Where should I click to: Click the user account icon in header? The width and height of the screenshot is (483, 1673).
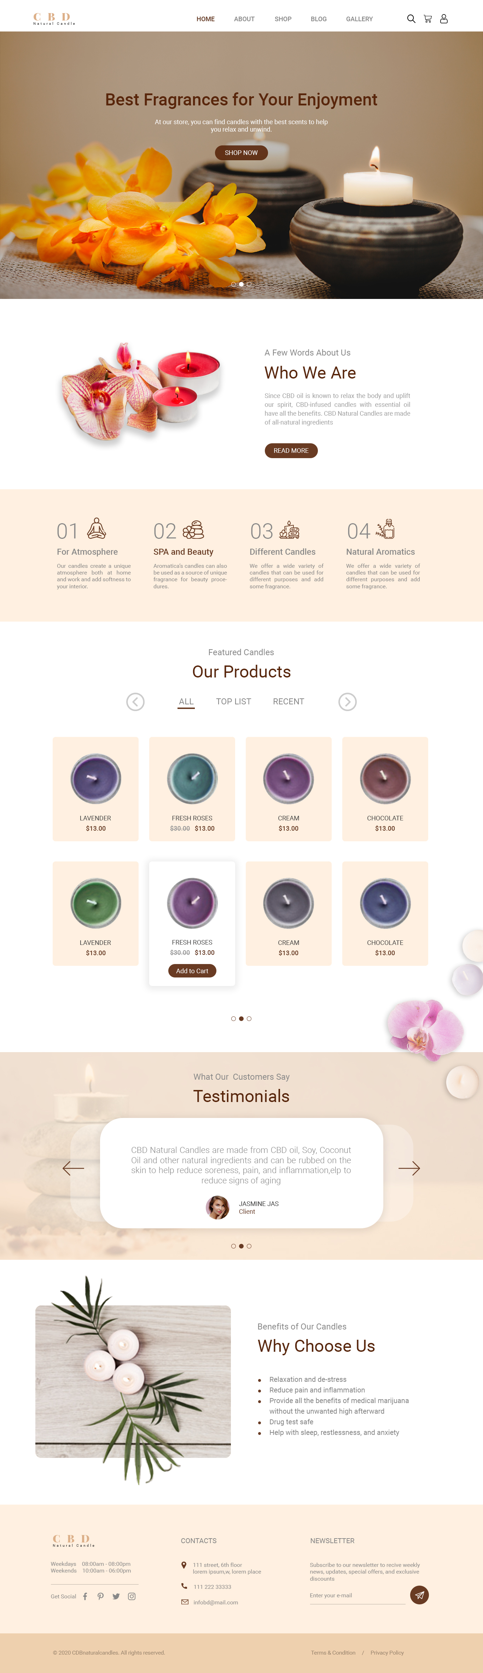(444, 19)
